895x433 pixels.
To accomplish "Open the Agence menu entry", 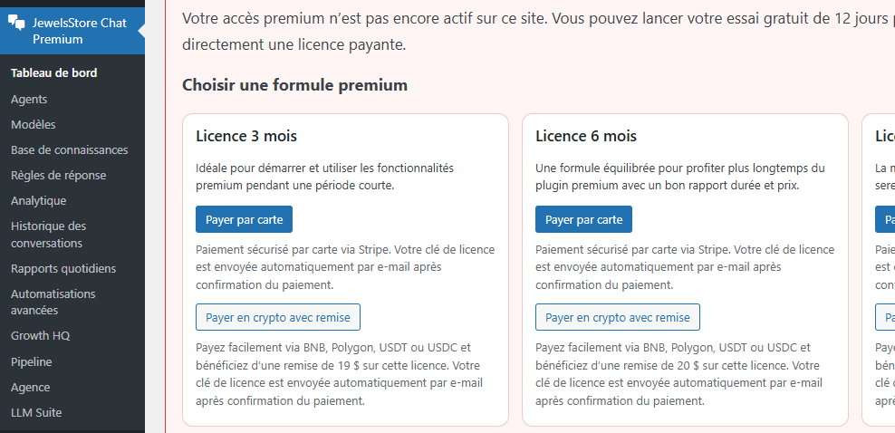I will [31, 388].
